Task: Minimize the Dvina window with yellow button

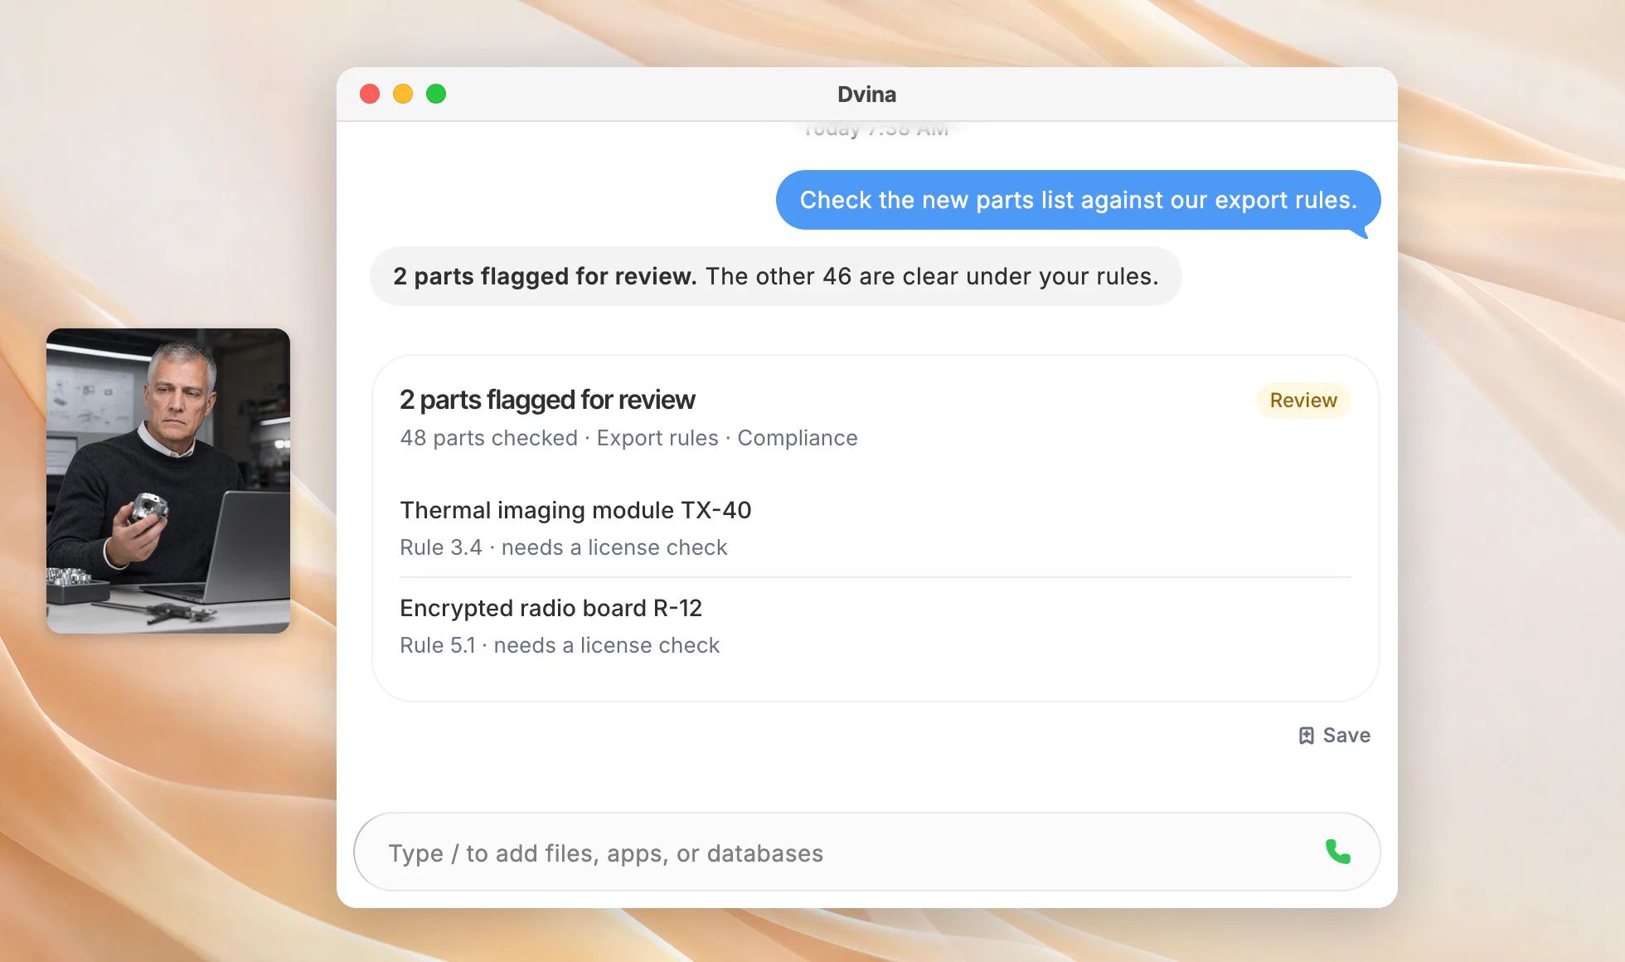Action: point(403,94)
